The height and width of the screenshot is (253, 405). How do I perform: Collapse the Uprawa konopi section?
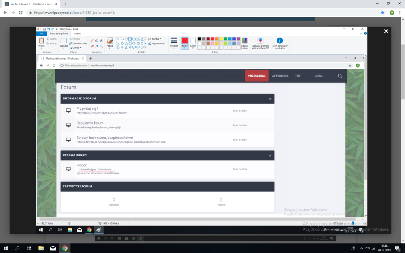(x=270, y=155)
